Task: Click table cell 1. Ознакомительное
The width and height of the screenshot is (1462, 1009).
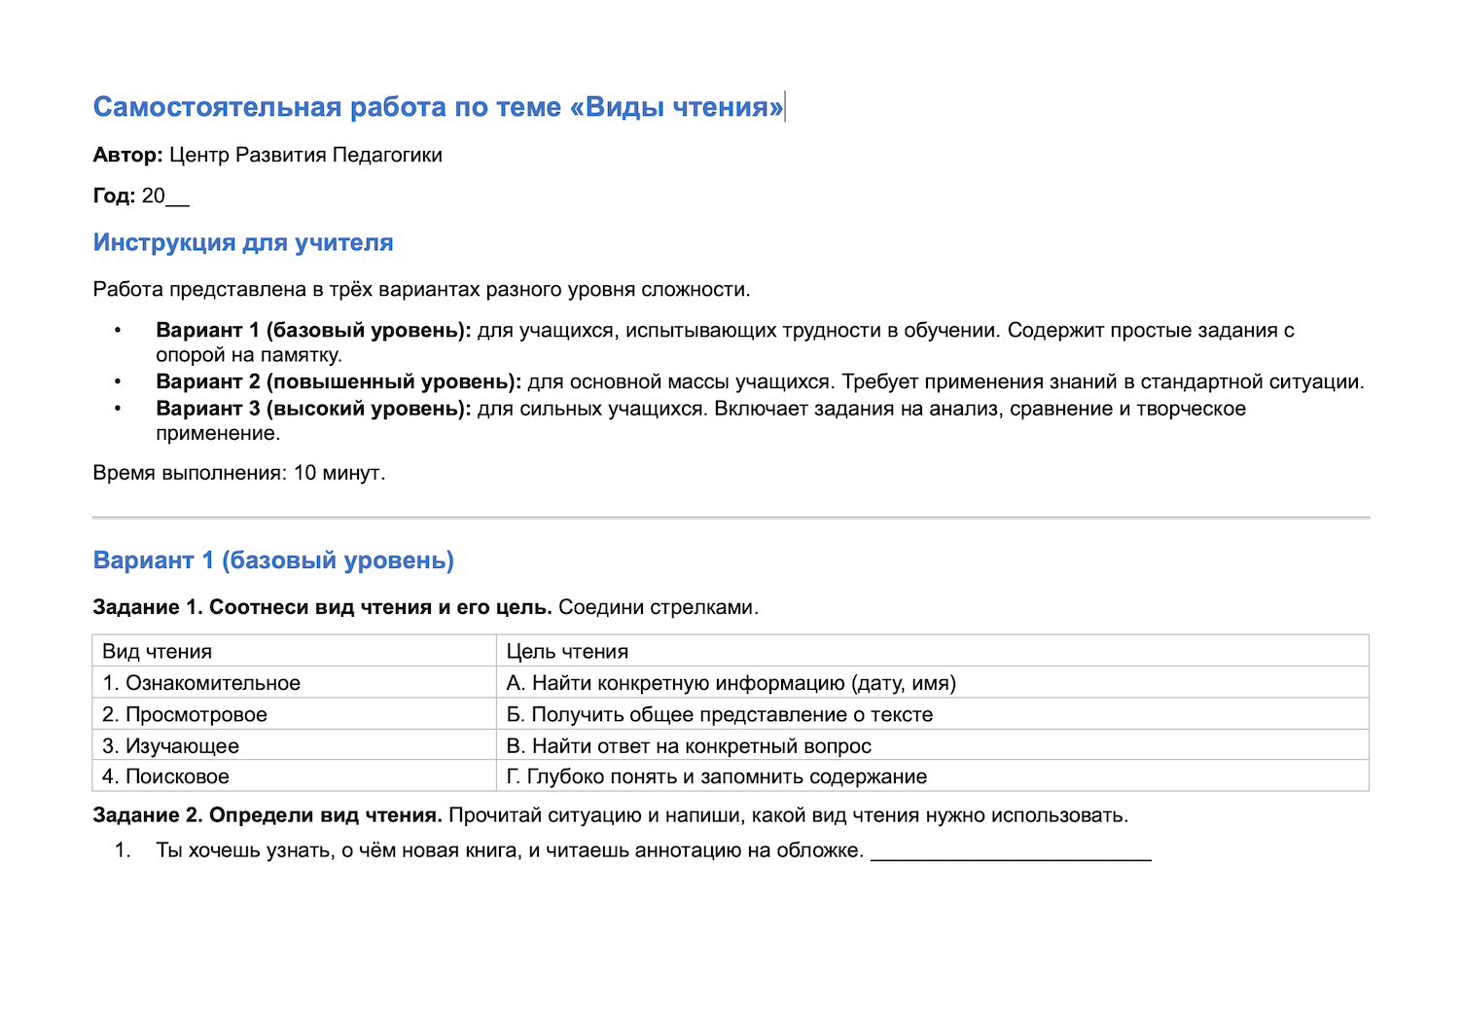Action: (x=295, y=682)
